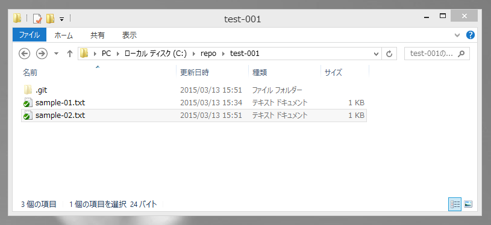Screen dimensions: 491x225
Task: Click PC in the address breadcrumb
Action: [x=106, y=54]
